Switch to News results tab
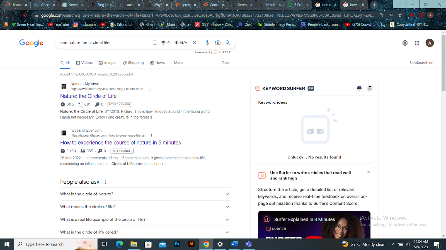The width and height of the screenshot is (446, 250). click(x=157, y=63)
